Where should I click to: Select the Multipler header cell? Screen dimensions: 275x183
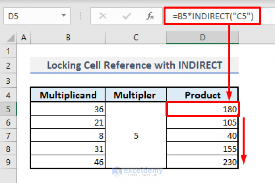coord(136,95)
